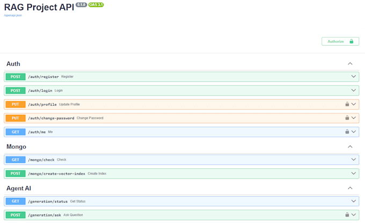The image size is (365, 223).
Task: Collapse the Mongo section chevron
Action: click(x=350, y=147)
